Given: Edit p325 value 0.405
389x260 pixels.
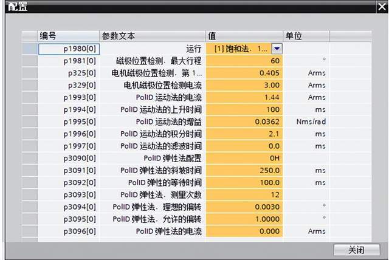Looking at the screenshot, I should click(x=244, y=73).
